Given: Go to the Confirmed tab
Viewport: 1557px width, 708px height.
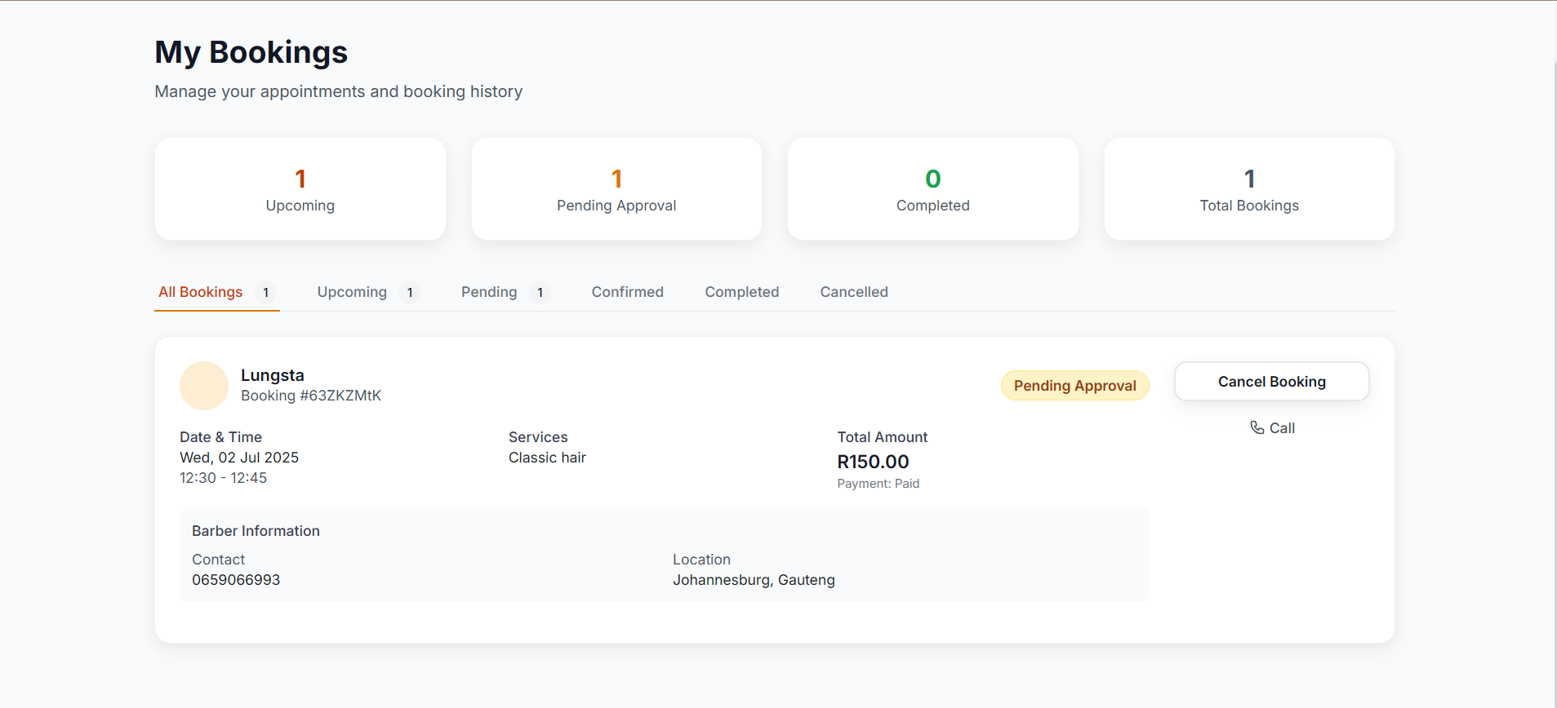Looking at the screenshot, I should point(627,292).
